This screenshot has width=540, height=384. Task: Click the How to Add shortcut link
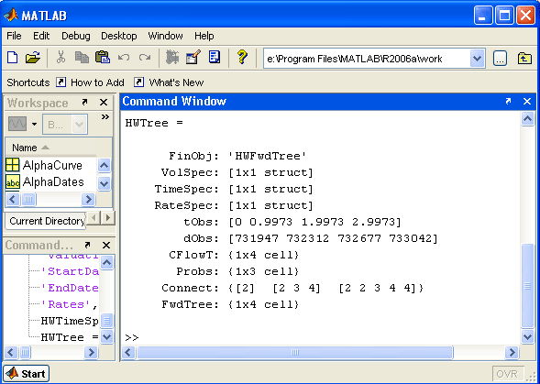[97, 82]
